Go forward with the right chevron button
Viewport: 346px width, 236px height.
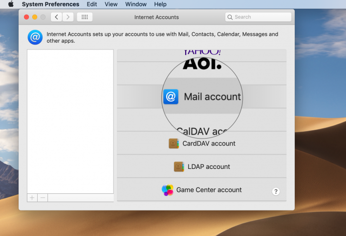click(68, 17)
